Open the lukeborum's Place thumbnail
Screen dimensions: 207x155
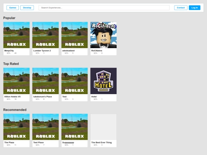[x=46, y=81]
